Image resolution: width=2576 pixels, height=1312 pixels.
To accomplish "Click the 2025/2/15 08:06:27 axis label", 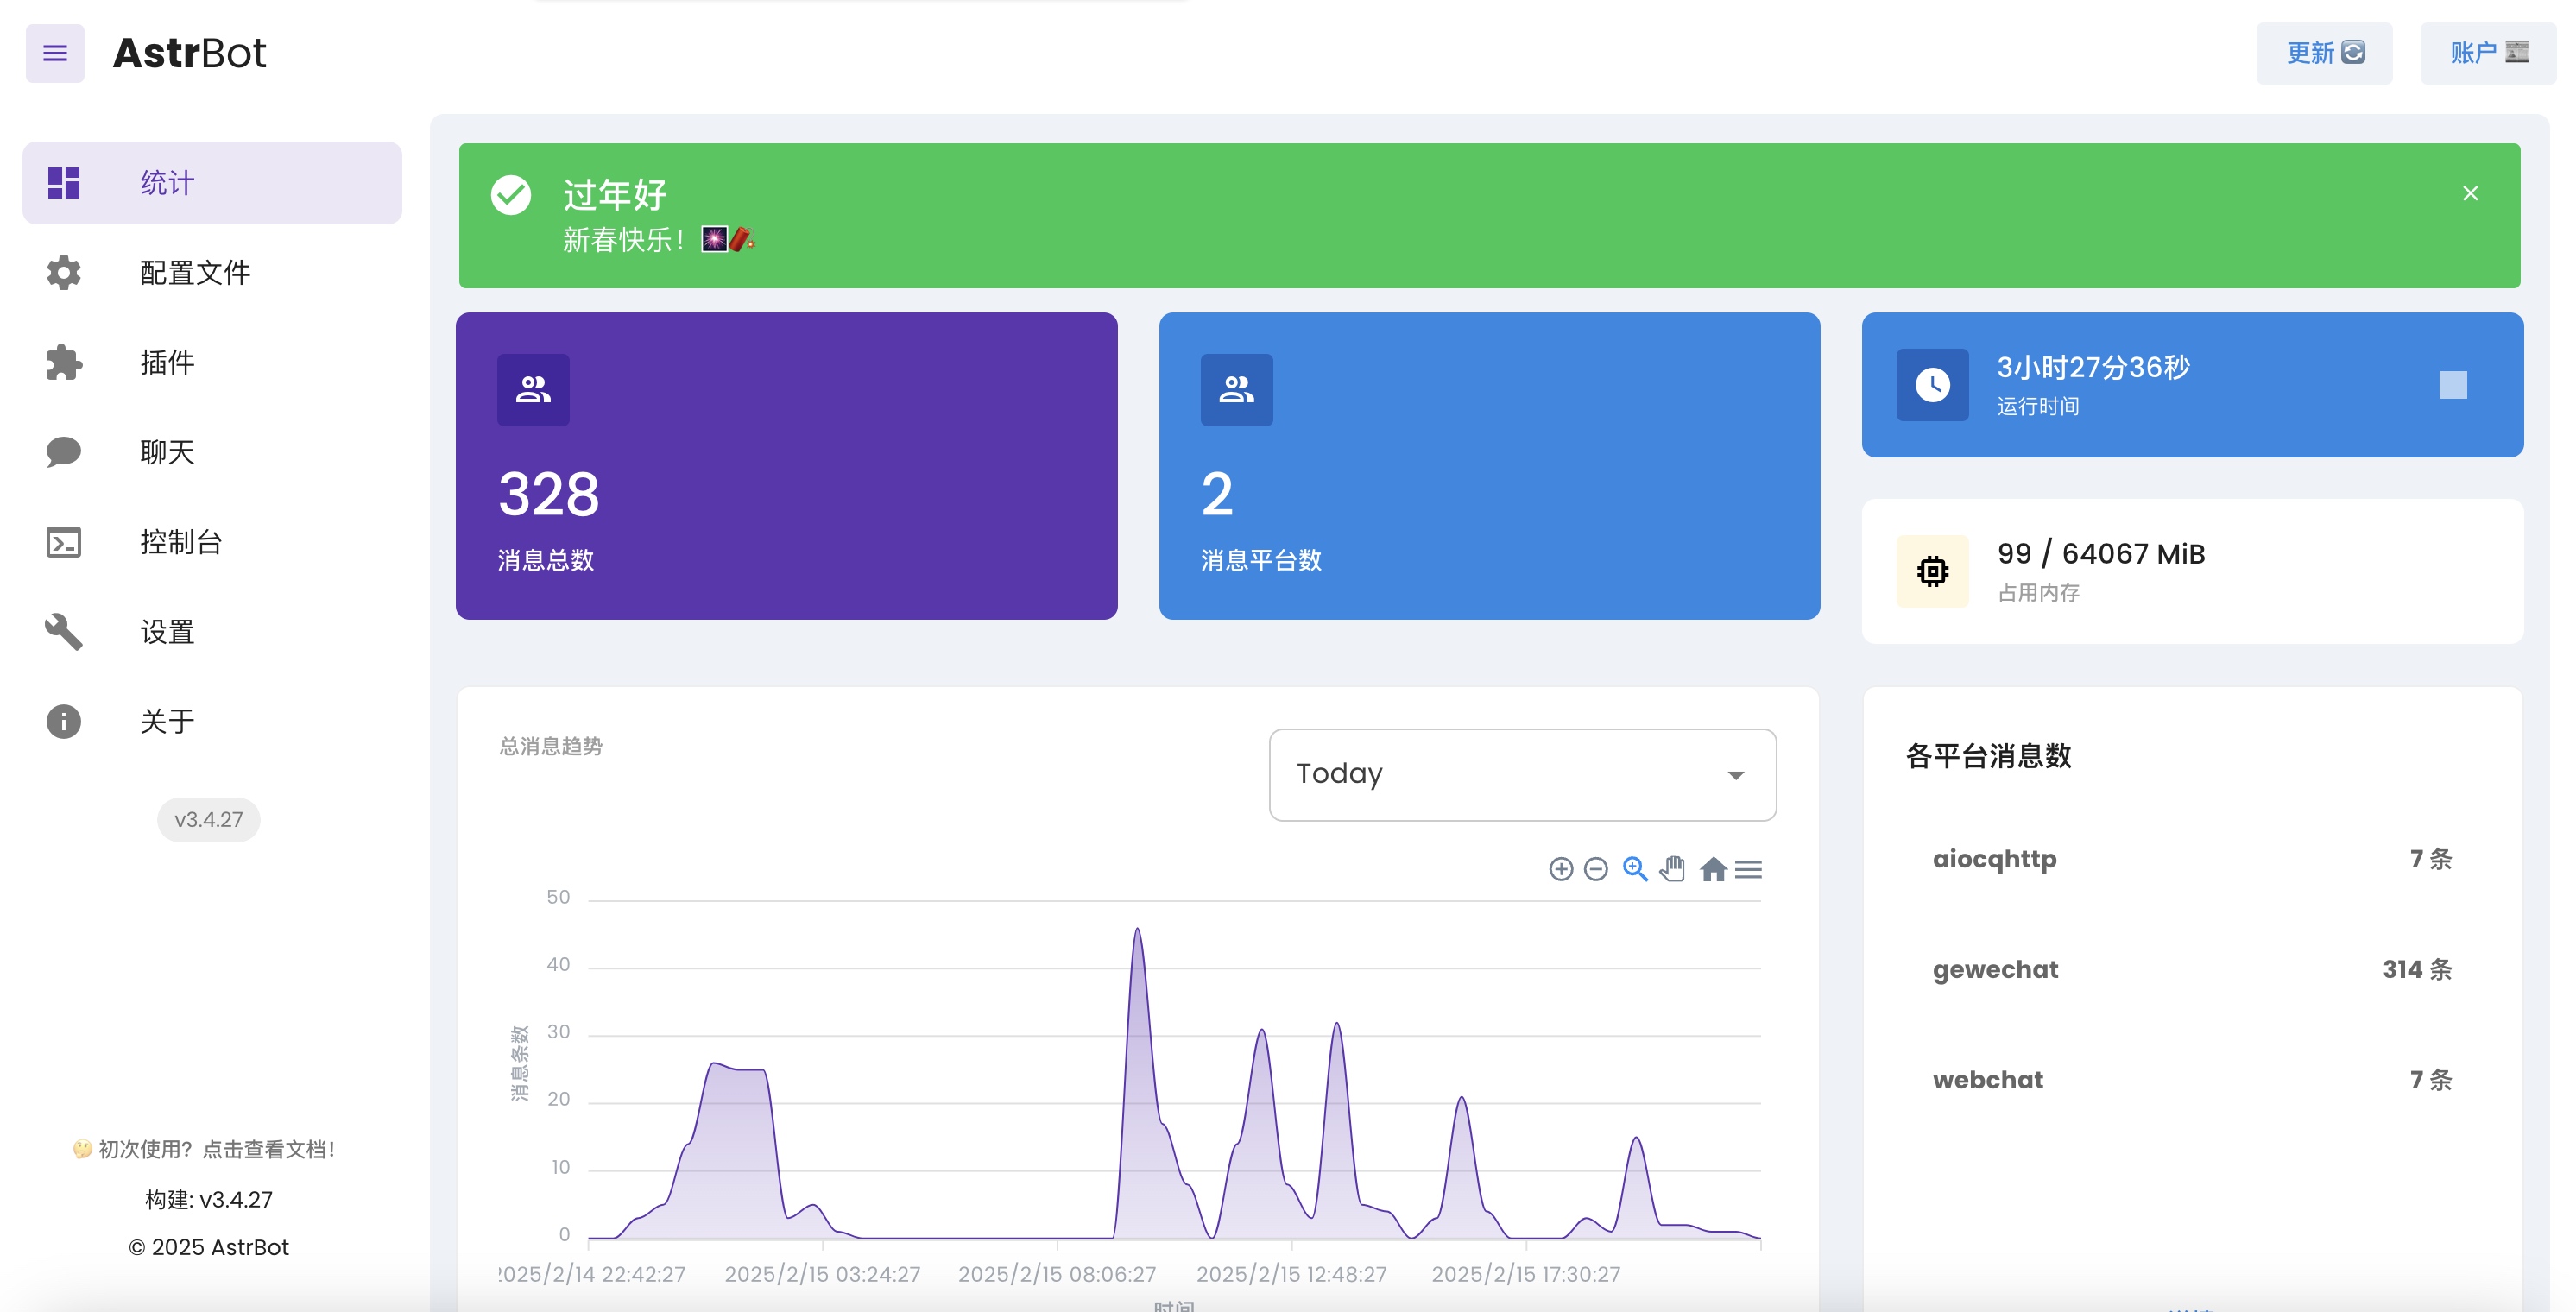I will tap(1057, 1274).
